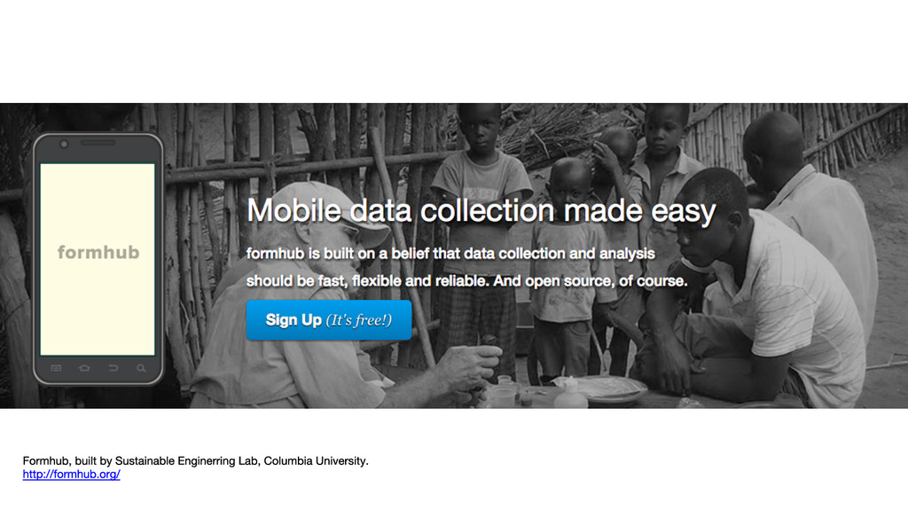
Task: Click the child standing with crossed arms
Action: (x=481, y=232)
